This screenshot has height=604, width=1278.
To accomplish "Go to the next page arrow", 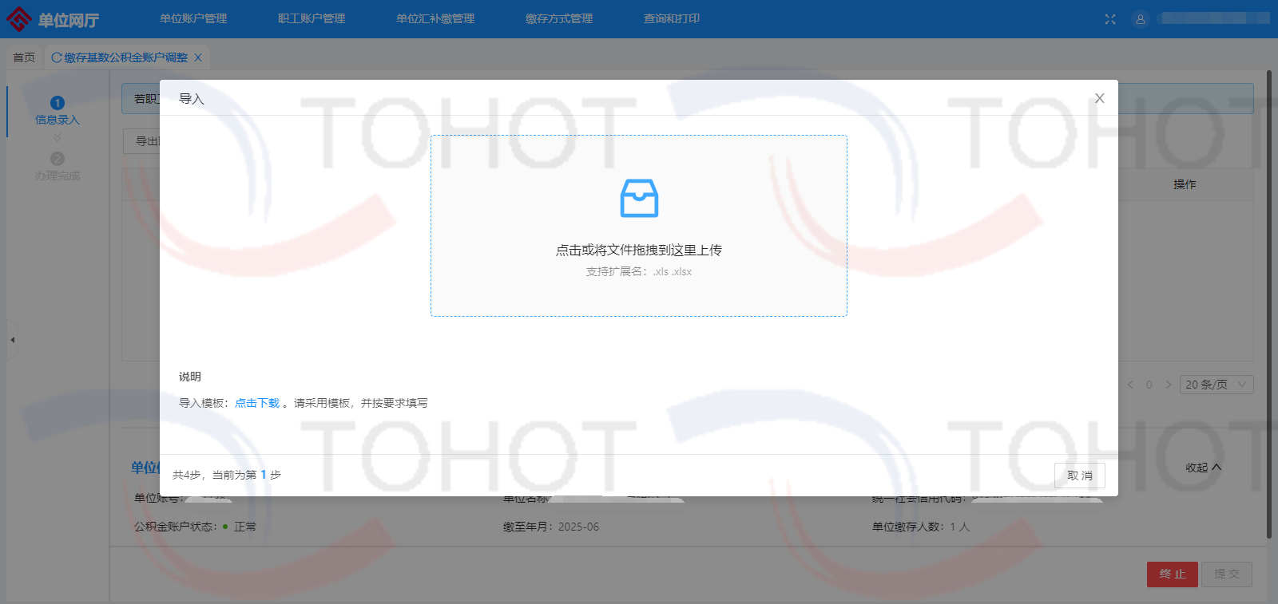I will coord(1169,385).
